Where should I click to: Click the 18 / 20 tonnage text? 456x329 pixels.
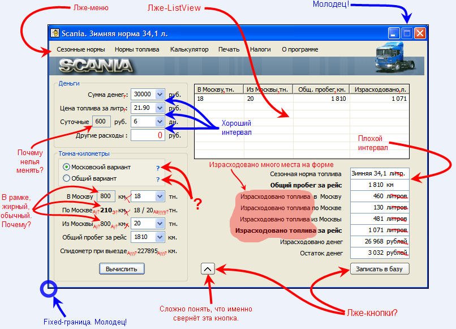[143, 210]
